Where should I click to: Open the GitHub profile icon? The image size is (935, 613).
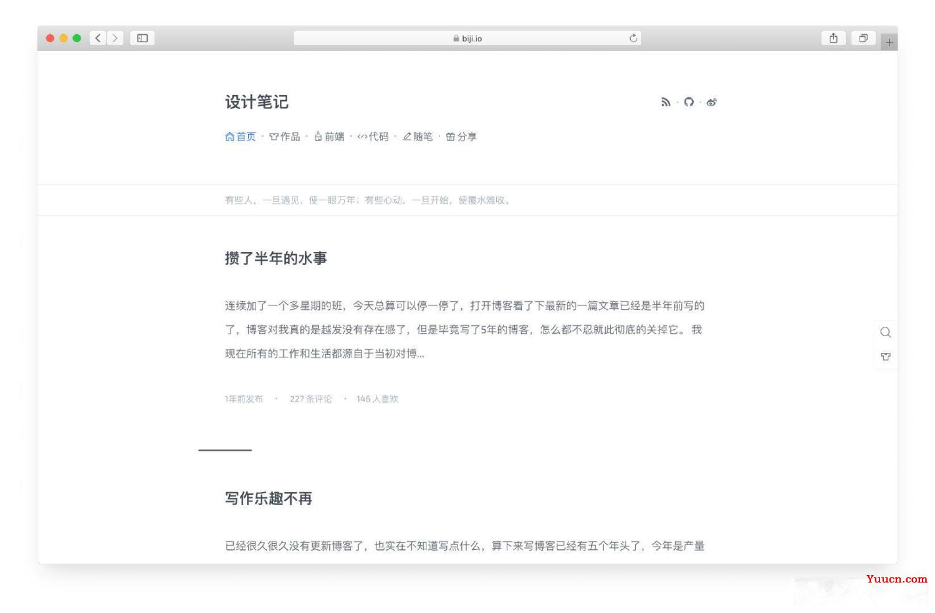(689, 102)
